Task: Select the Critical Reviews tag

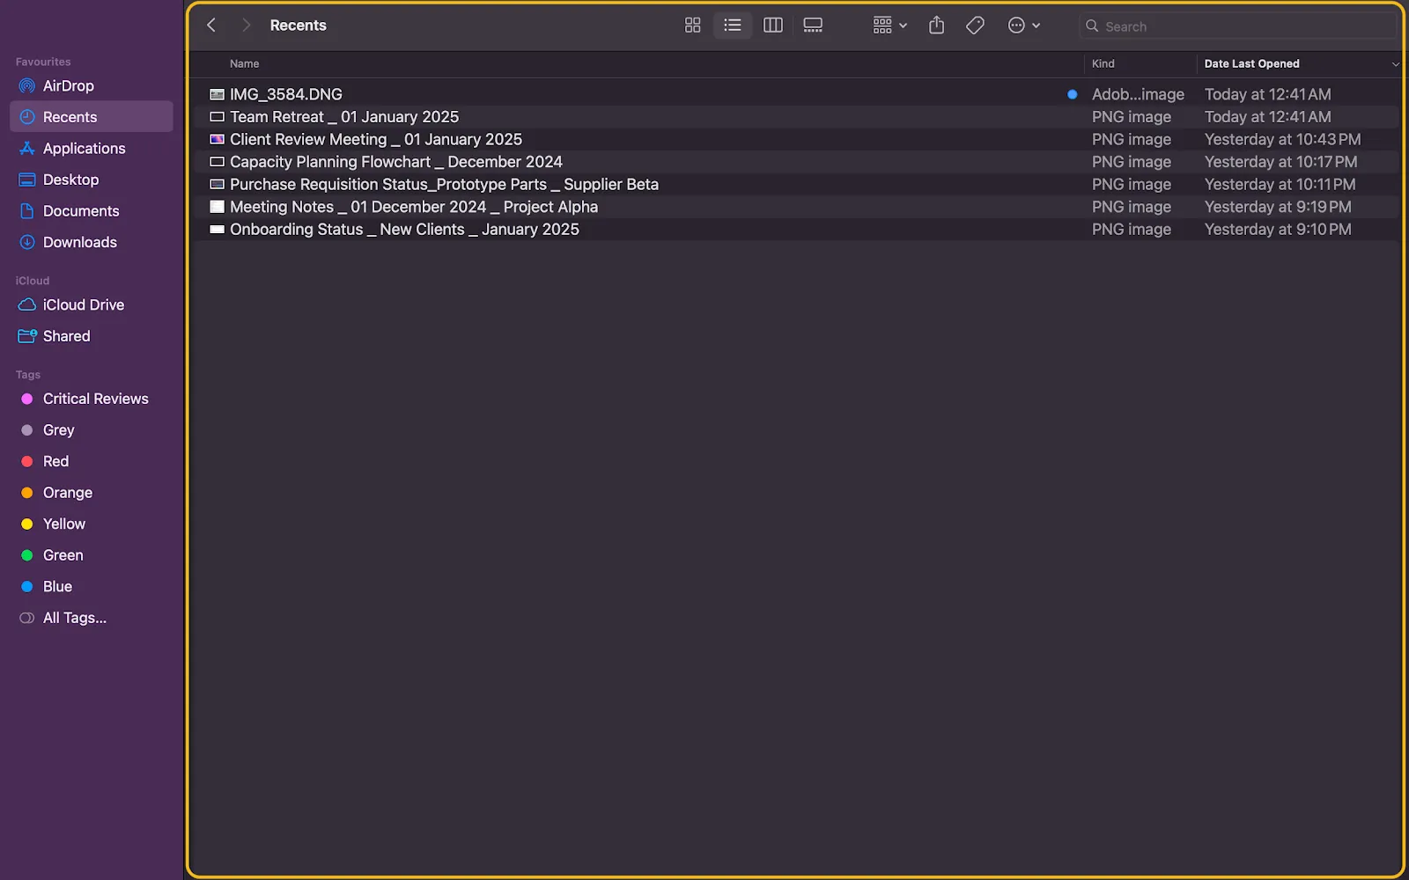Action: point(92,399)
